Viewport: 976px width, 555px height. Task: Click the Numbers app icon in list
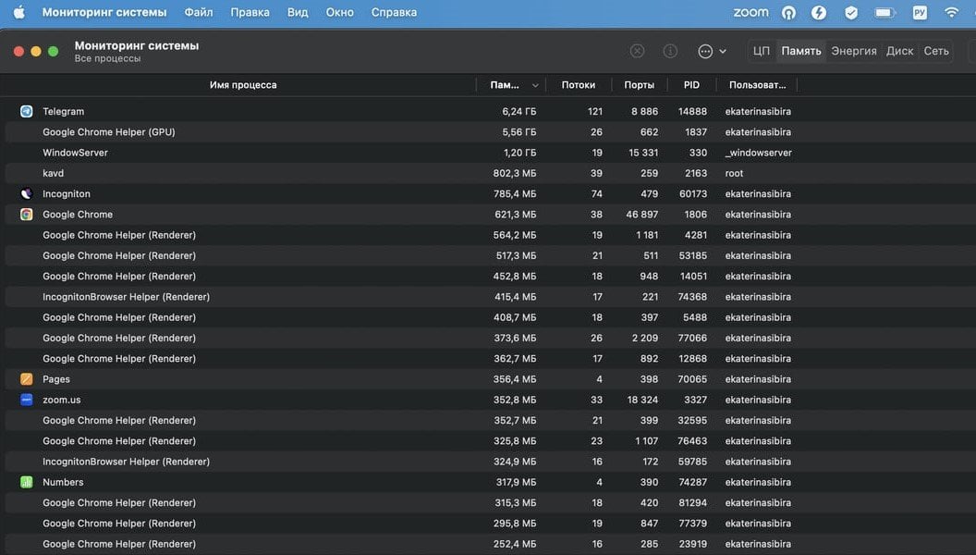[x=26, y=482]
